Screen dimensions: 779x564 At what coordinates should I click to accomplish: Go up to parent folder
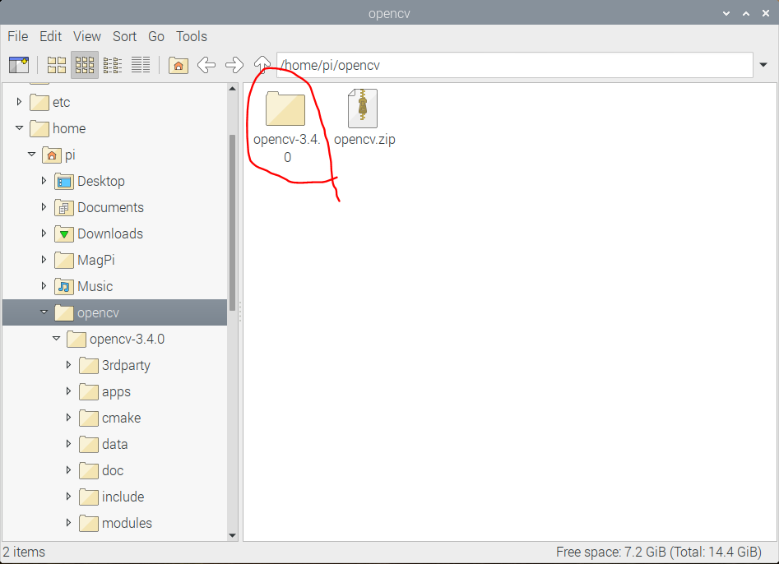tap(262, 64)
